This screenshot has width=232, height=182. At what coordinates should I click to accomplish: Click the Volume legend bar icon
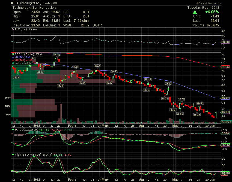(13, 63)
